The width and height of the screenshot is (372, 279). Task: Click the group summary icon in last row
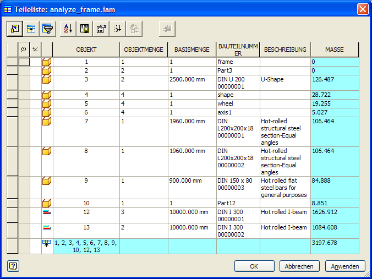pos(46,243)
